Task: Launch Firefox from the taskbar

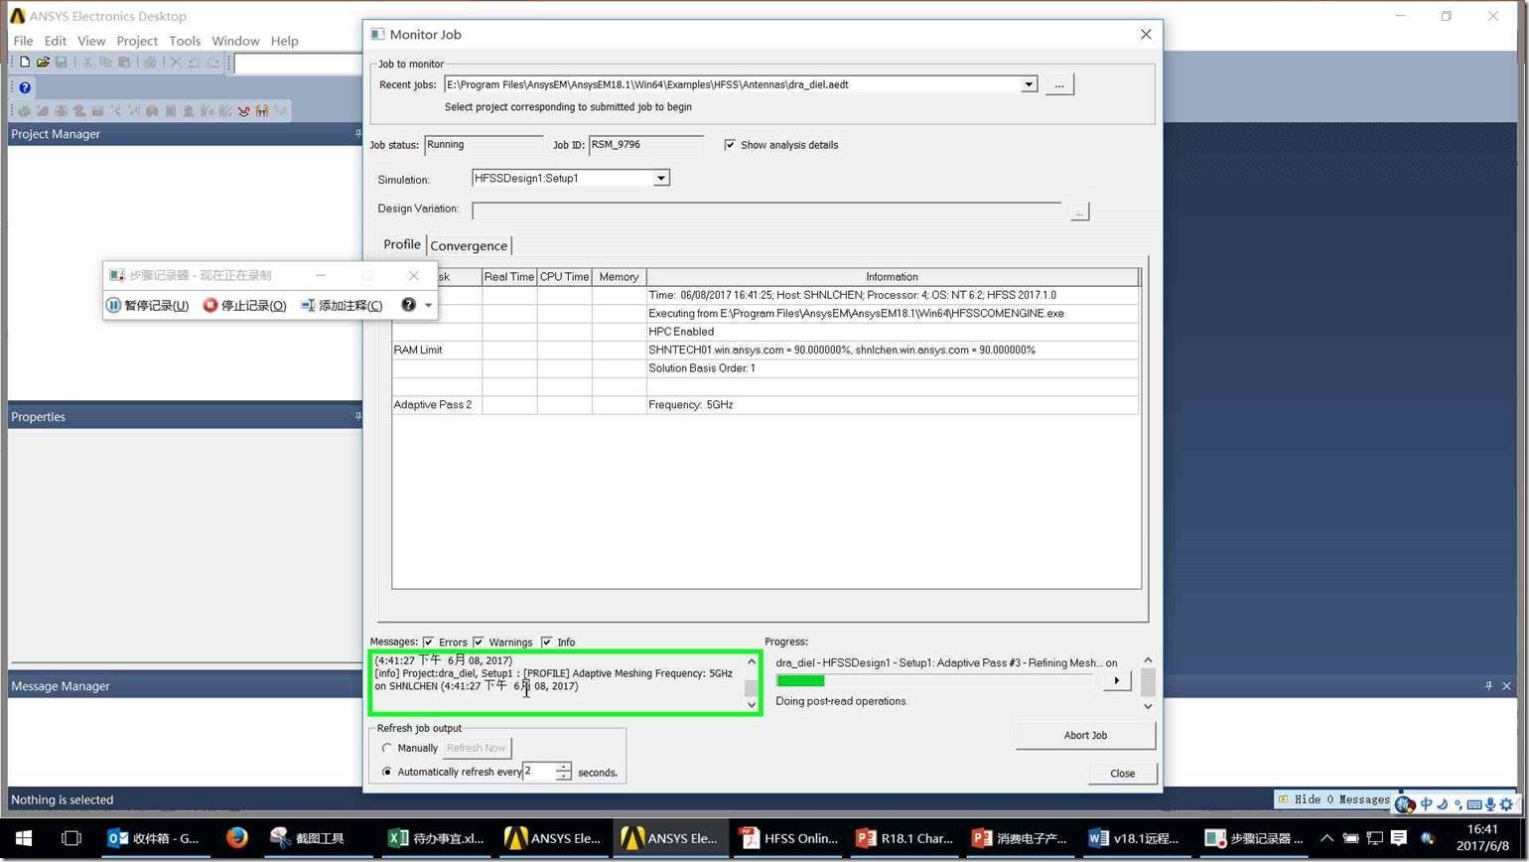Action: [236, 838]
